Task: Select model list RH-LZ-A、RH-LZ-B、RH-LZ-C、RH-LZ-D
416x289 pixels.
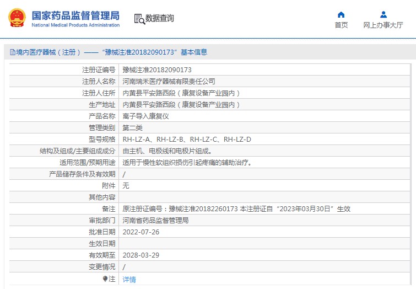Action: point(187,139)
